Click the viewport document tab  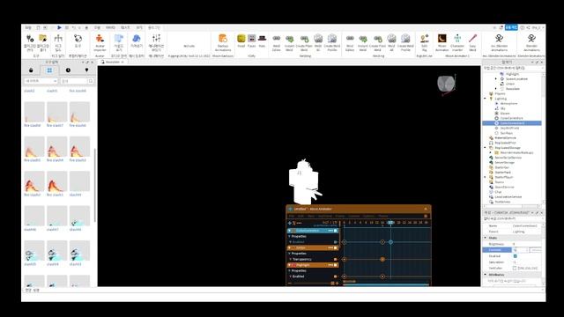(113, 63)
